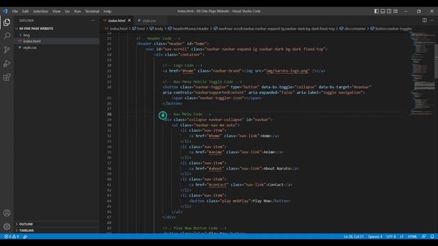Click UTF-8 encoding in status bar
The width and height of the screenshot is (438, 246).
(x=391, y=236)
